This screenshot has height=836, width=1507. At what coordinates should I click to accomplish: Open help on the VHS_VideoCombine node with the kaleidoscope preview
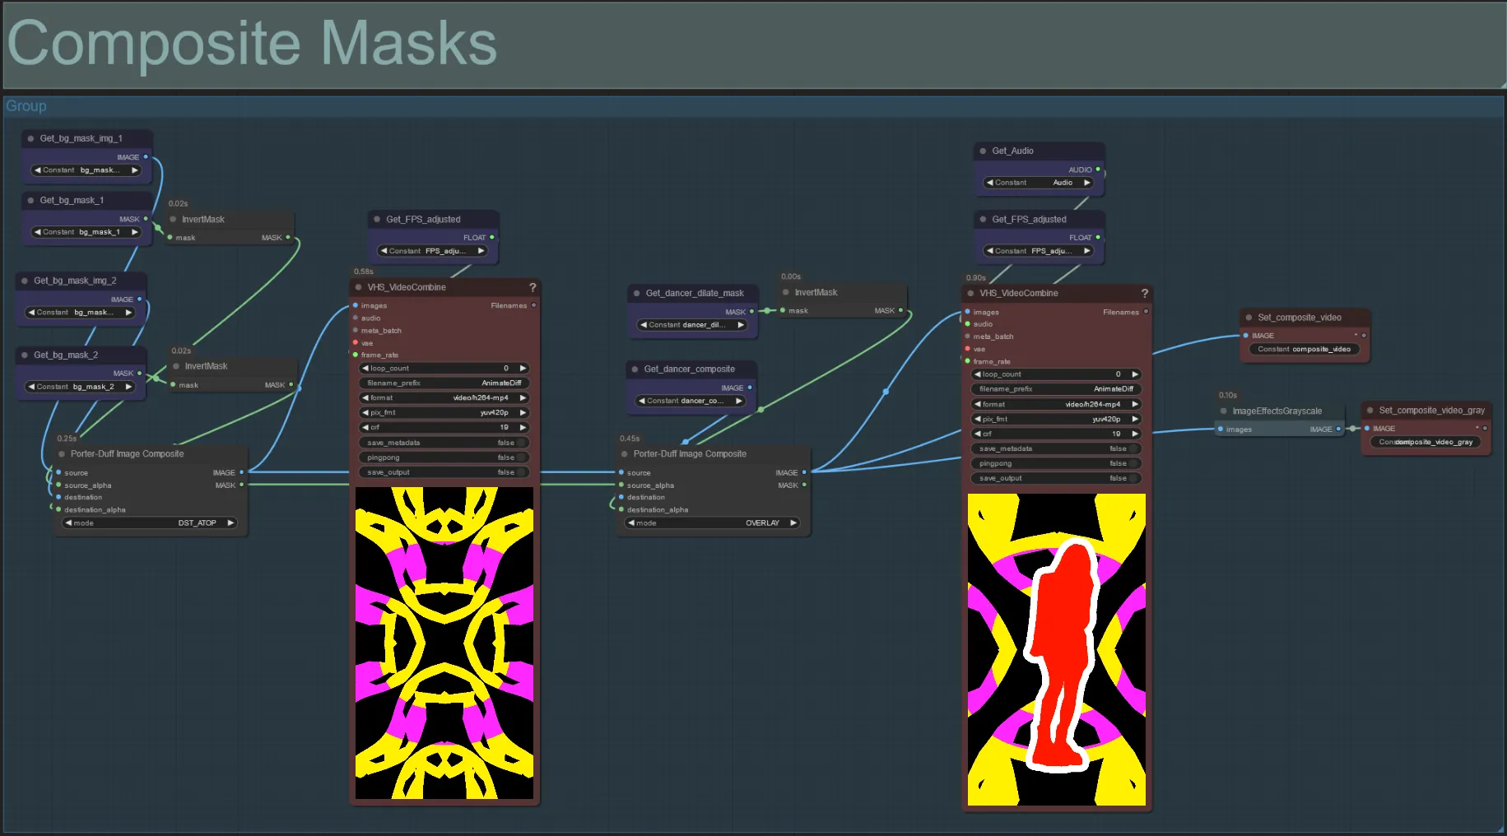coord(533,287)
